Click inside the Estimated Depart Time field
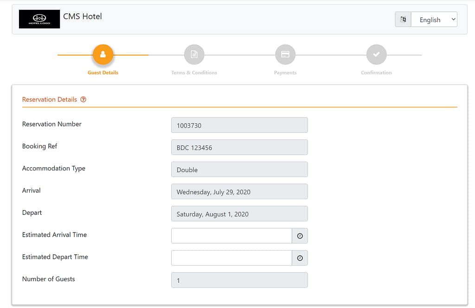 [x=231, y=258]
